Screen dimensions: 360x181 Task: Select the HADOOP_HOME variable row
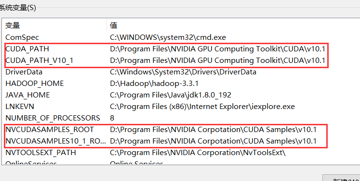(181, 83)
